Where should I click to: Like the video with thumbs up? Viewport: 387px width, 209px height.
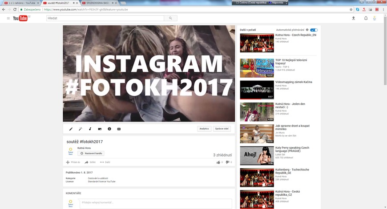tap(218, 162)
